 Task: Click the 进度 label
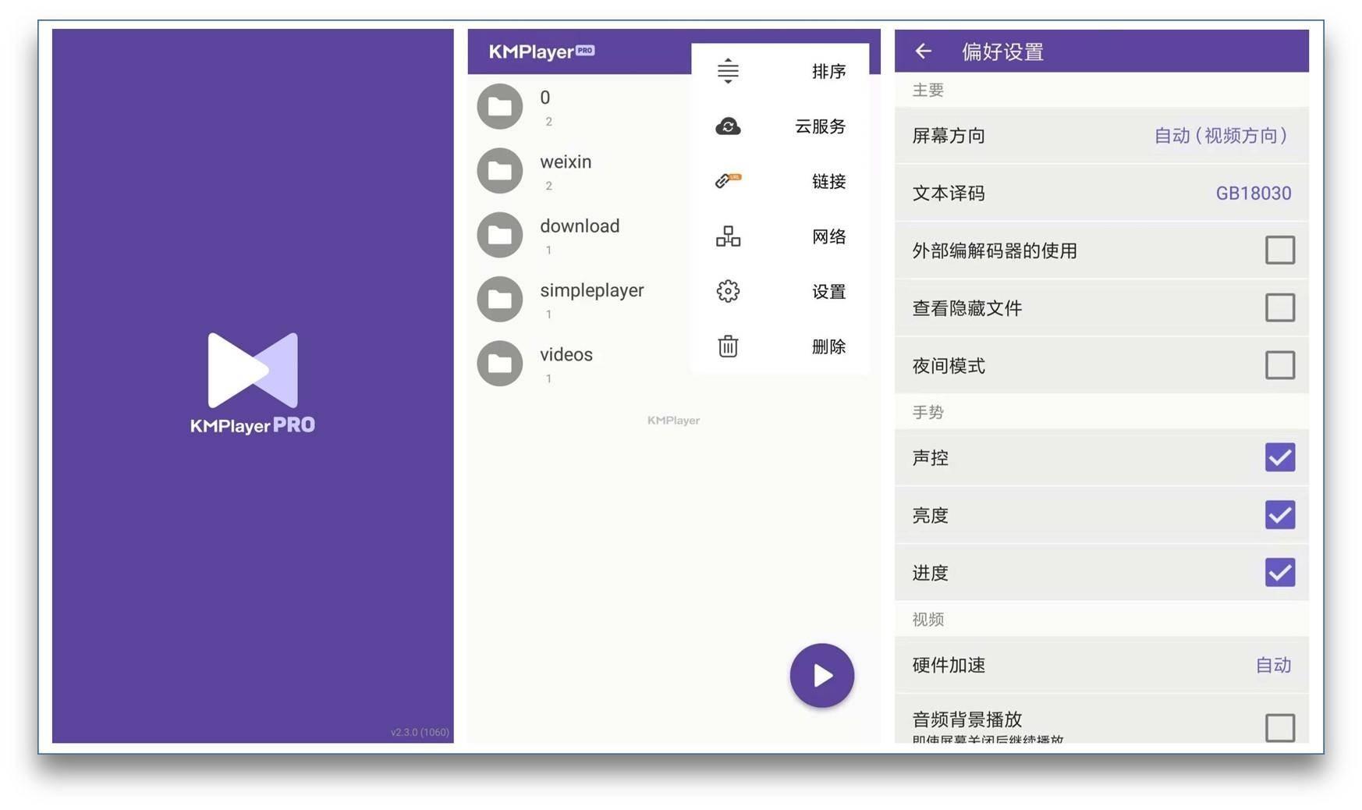(930, 574)
